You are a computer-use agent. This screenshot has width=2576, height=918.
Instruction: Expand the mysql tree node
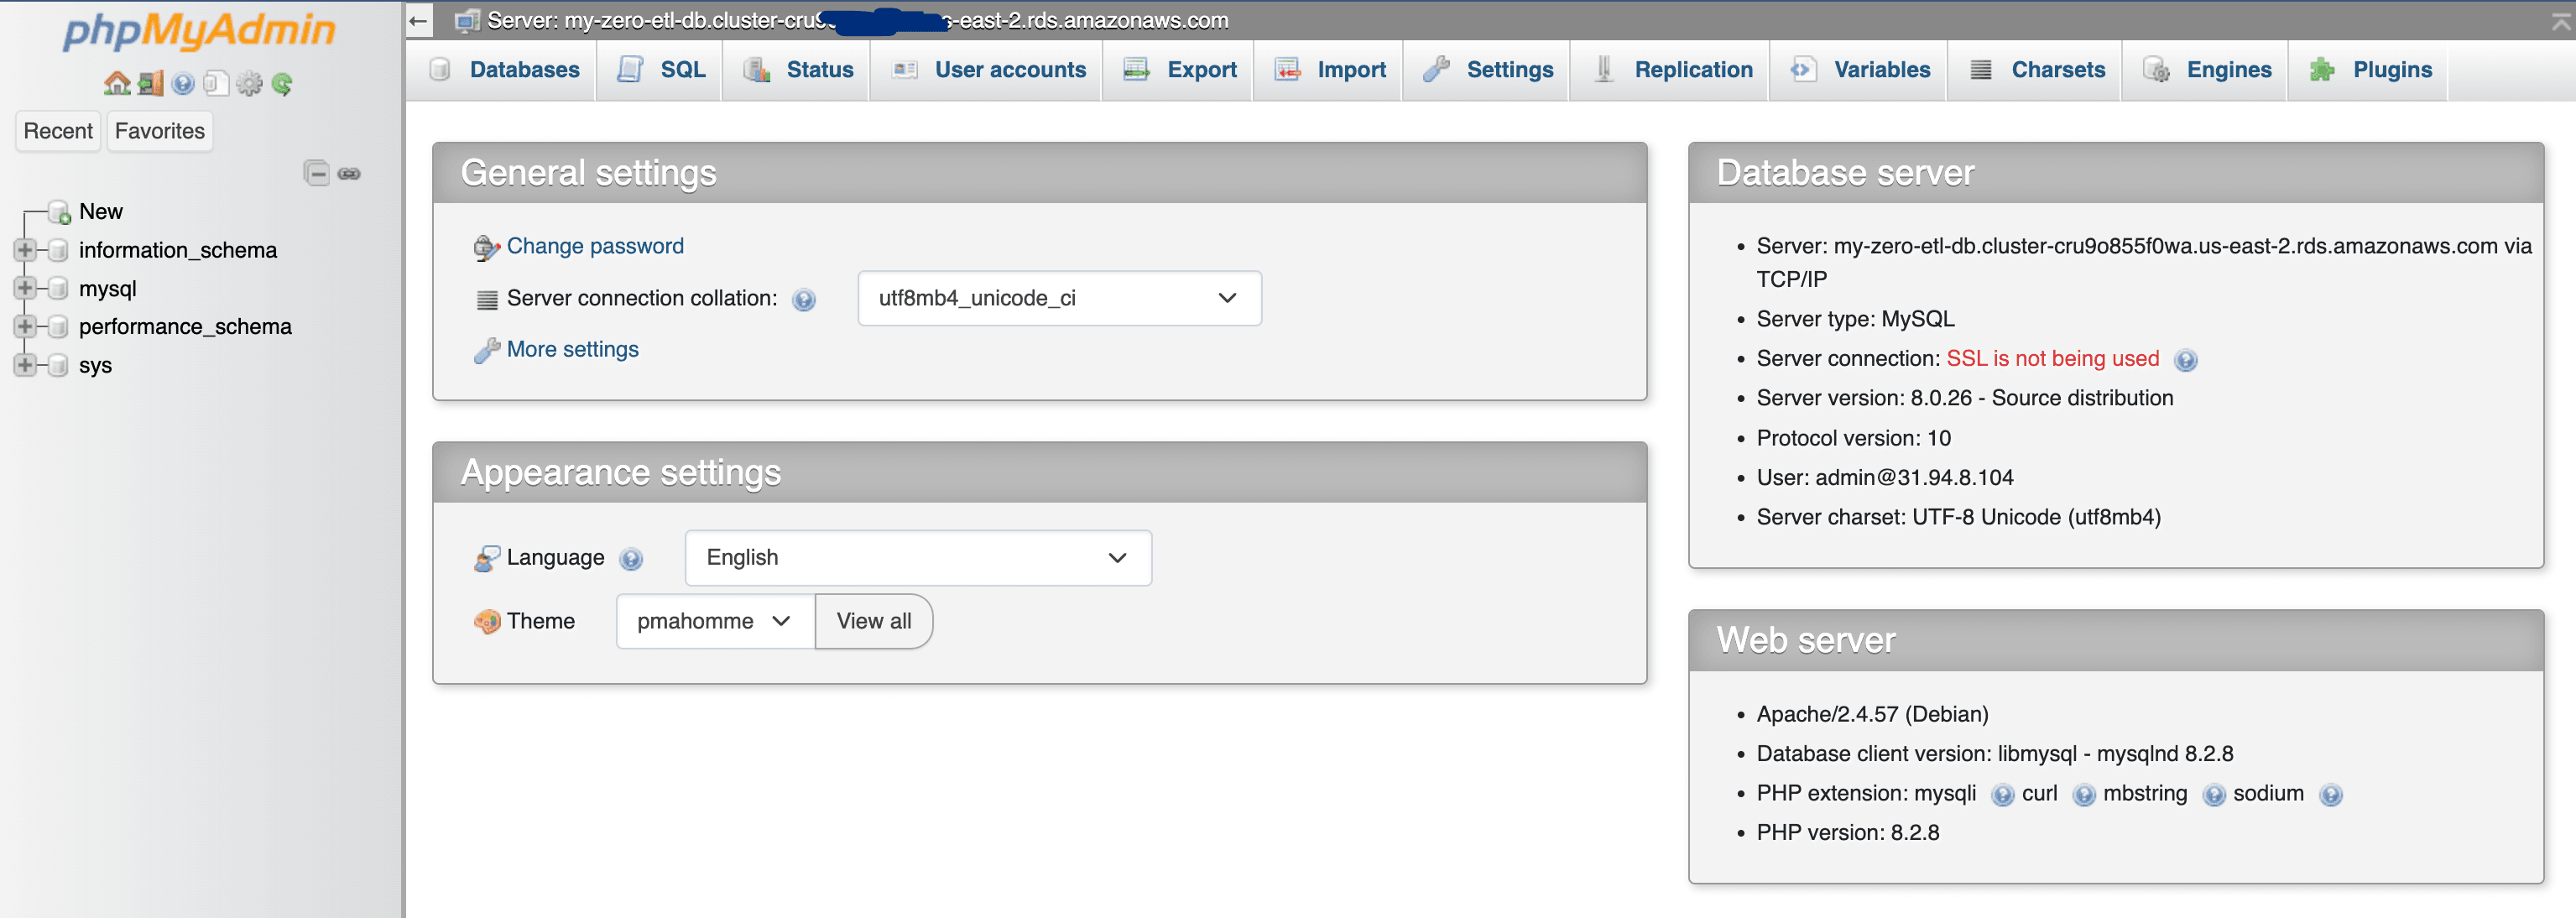point(25,288)
